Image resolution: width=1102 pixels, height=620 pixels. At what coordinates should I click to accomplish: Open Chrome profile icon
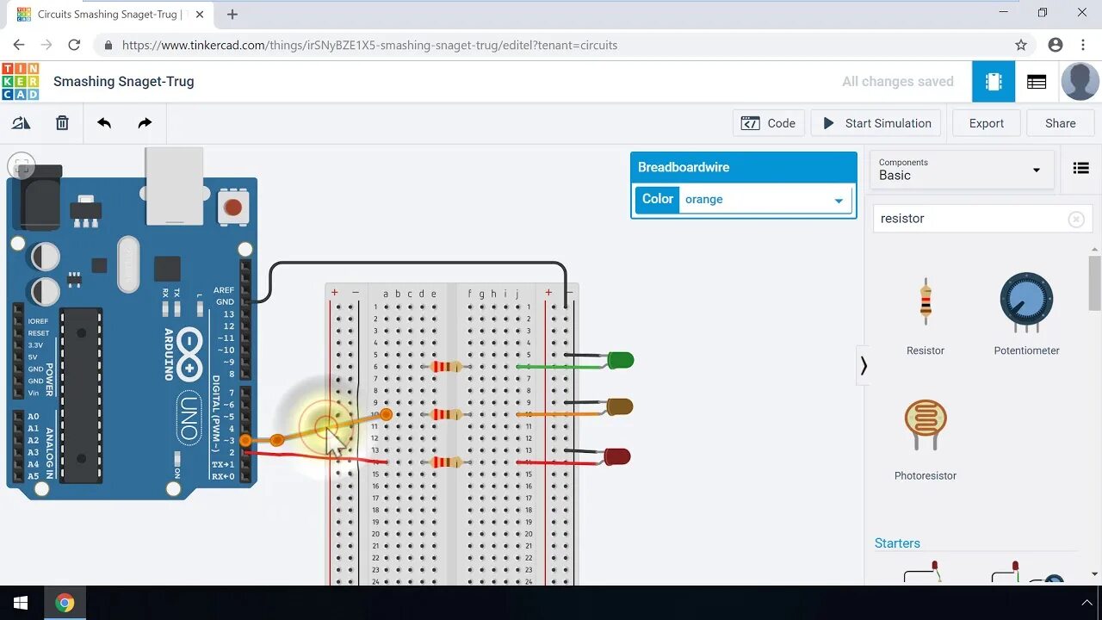1056,45
